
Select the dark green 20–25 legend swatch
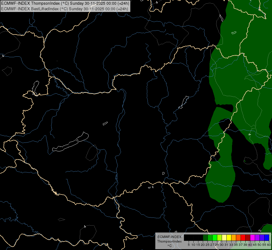pos(205,237)
